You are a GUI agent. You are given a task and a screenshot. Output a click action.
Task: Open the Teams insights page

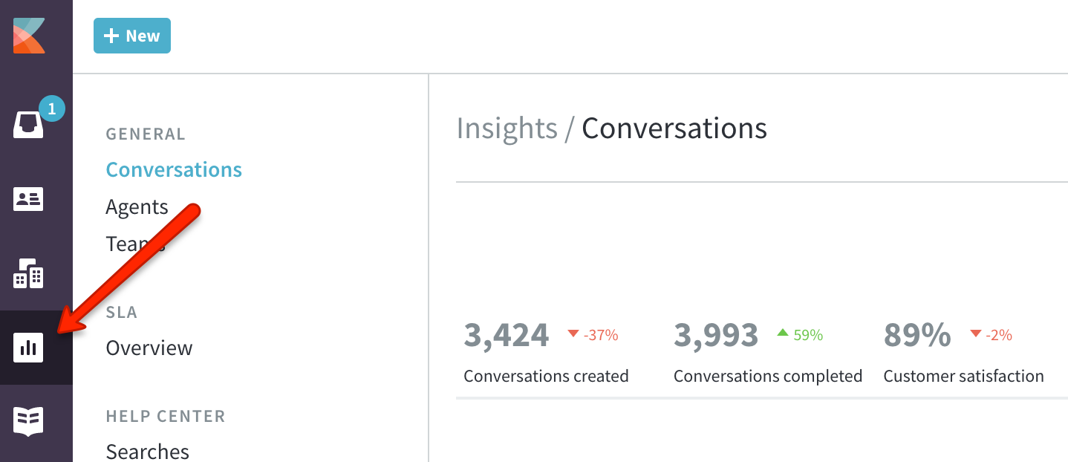[135, 244]
